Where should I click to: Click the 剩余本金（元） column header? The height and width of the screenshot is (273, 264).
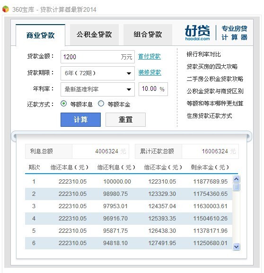click(210, 167)
